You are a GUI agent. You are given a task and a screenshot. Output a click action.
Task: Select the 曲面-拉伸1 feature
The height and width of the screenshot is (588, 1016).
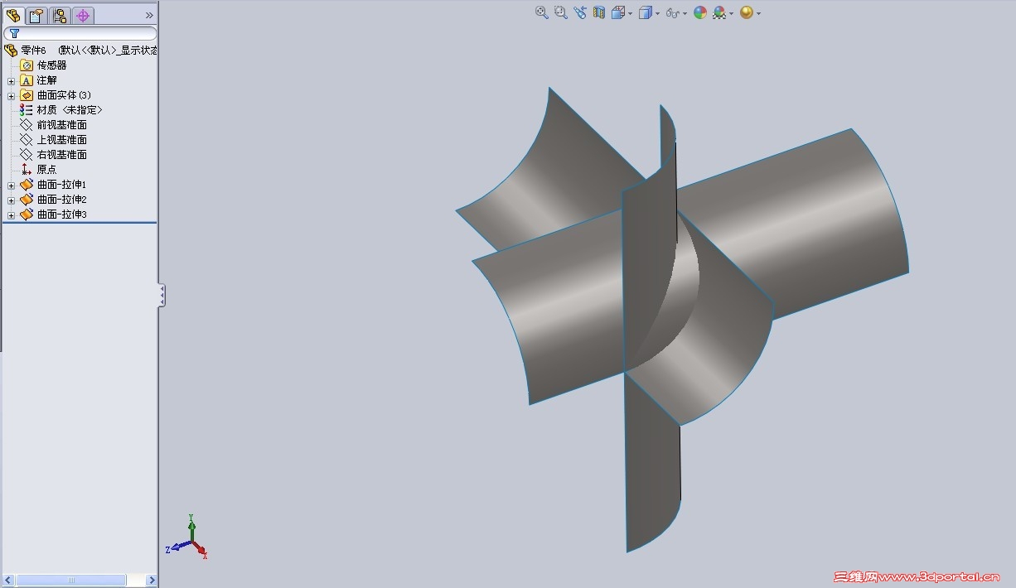point(61,185)
